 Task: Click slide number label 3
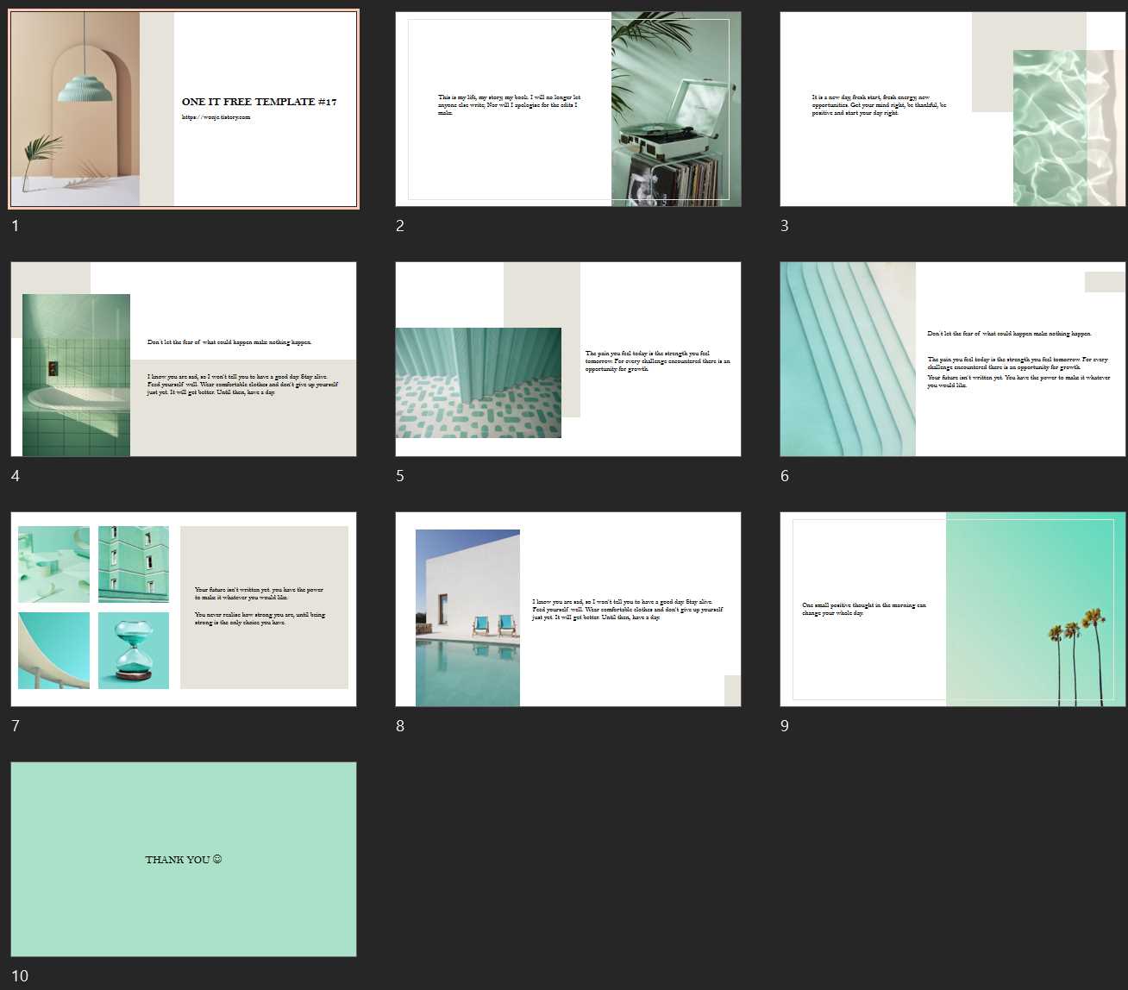click(784, 226)
